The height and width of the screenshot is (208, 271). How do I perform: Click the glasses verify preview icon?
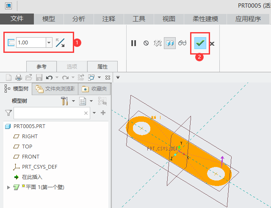(183, 43)
